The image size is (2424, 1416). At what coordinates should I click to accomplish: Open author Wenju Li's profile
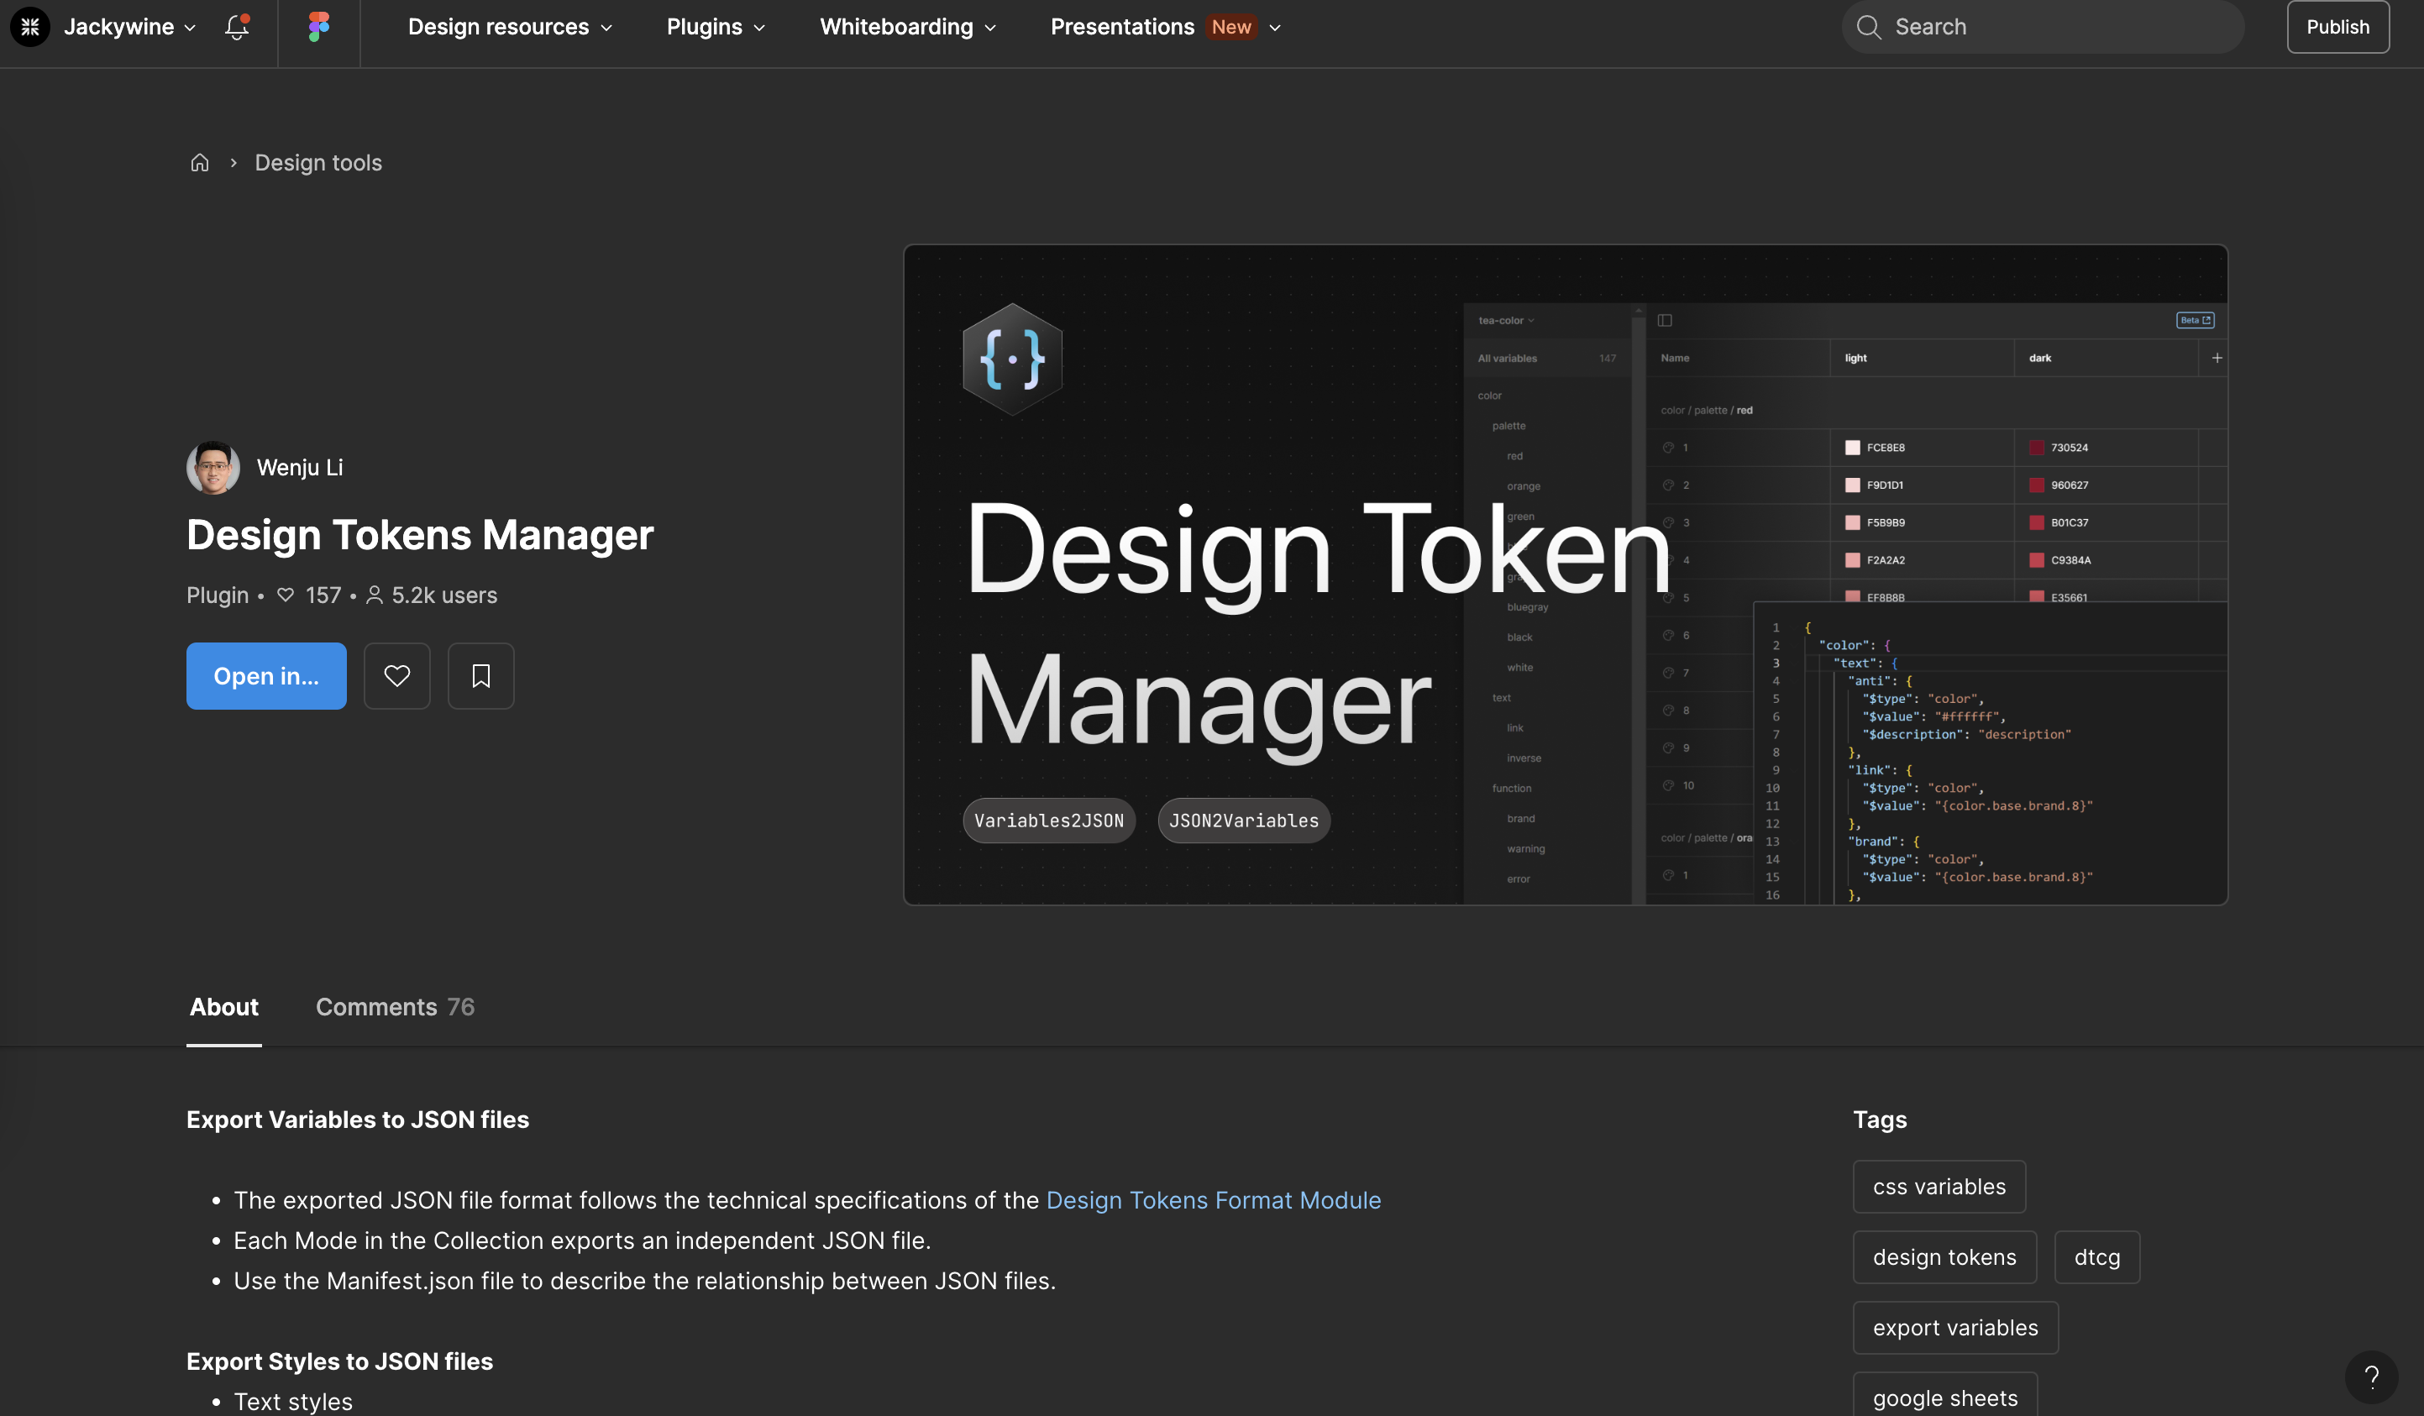click(x=300, y=468)
